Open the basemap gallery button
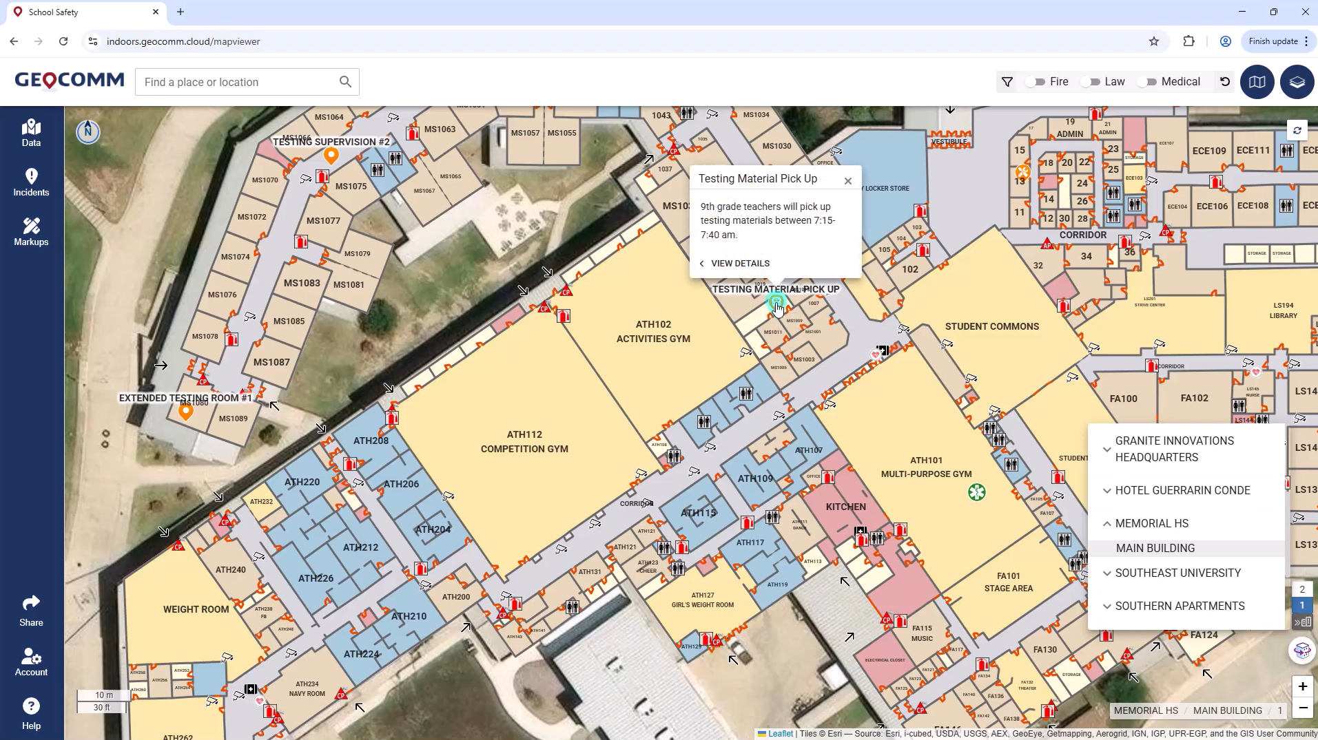 coord(1257,82)
